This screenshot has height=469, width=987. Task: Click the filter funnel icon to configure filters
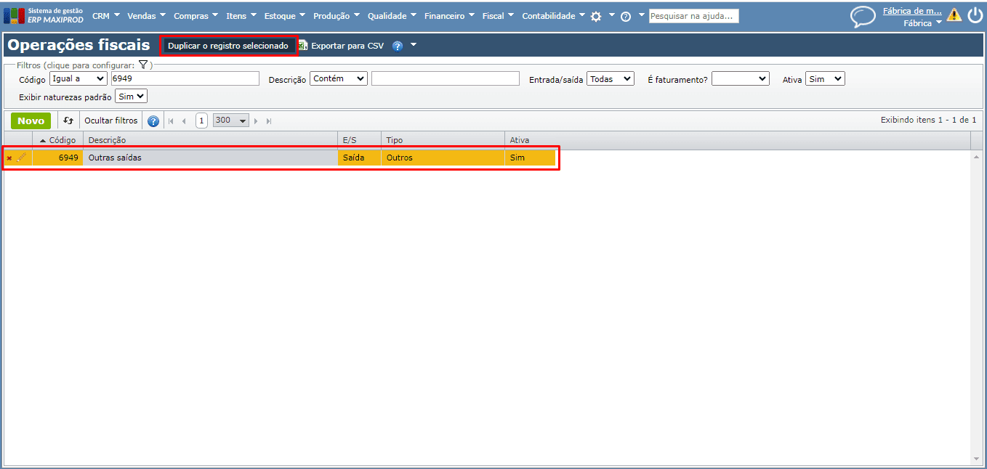click(143, 65)
